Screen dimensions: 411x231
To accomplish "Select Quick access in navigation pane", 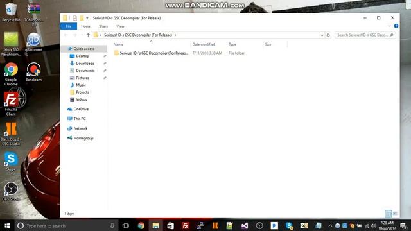I will (x=84, y=49).
